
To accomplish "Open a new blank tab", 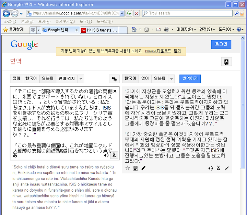I will [123, 30].
